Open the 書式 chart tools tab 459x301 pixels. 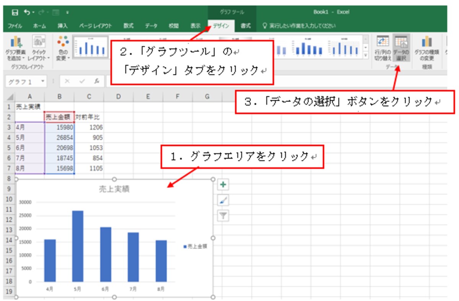tap(246, 26)
